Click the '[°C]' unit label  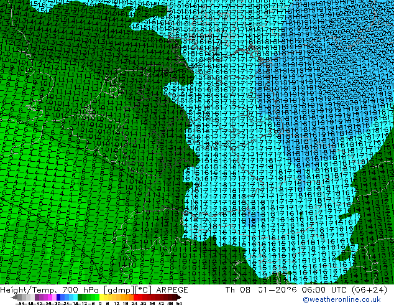143,290
